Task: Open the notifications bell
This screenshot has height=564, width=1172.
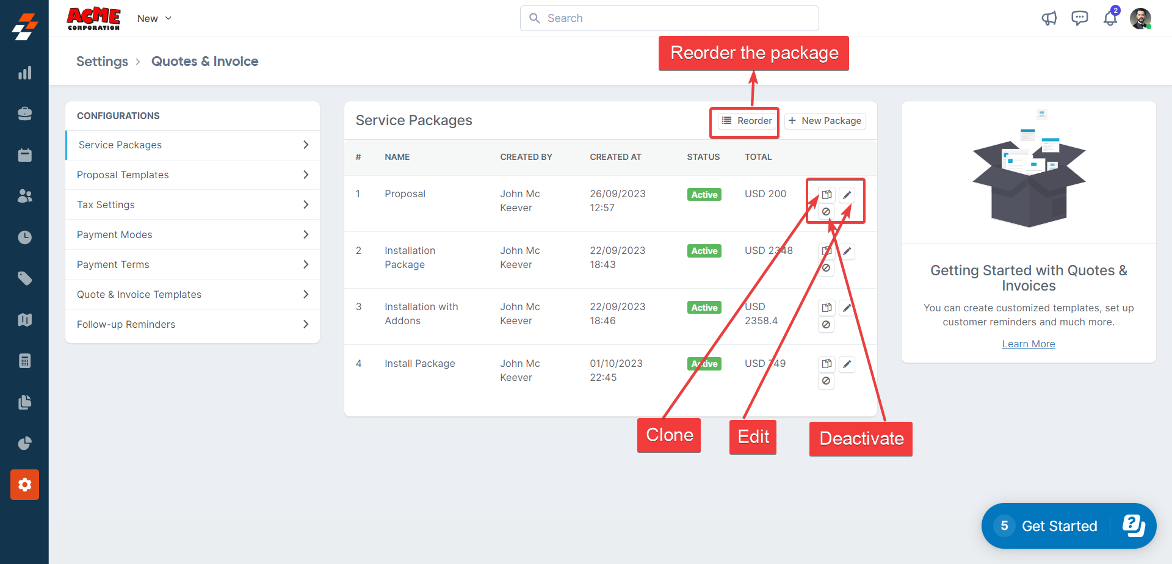Action: pos(1110,18)
